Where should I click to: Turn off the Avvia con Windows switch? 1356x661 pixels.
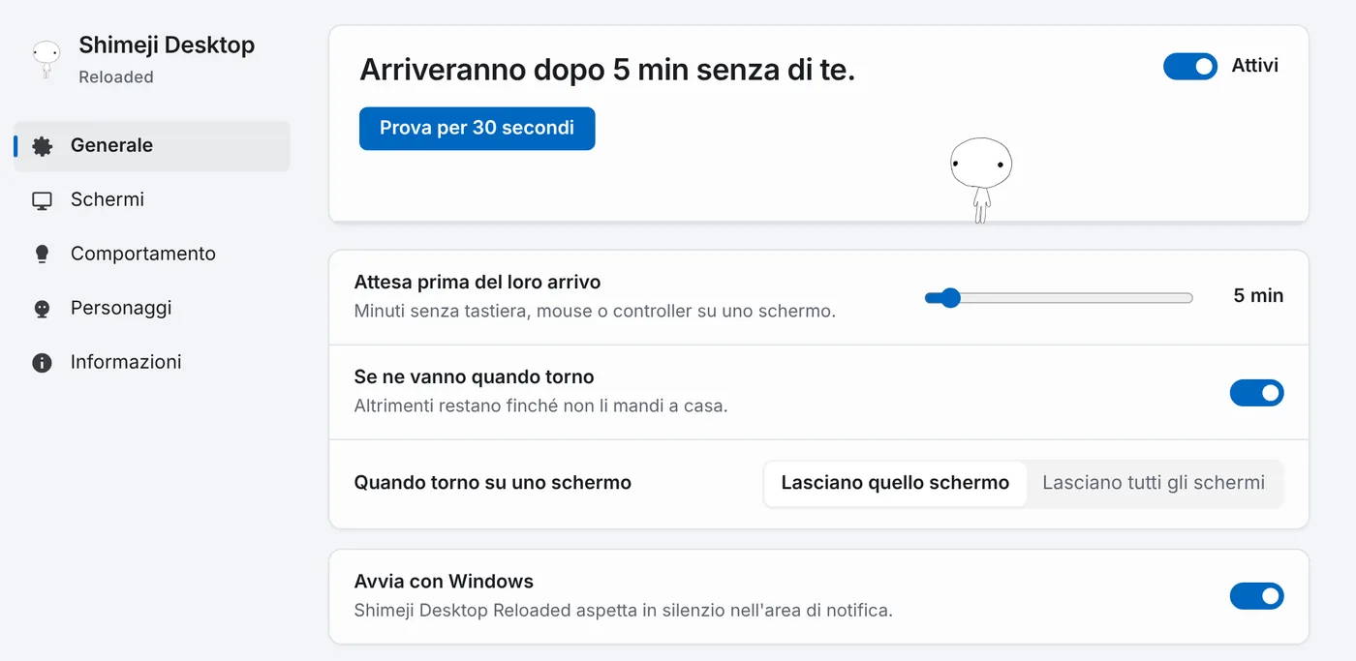click(1256, 596)
